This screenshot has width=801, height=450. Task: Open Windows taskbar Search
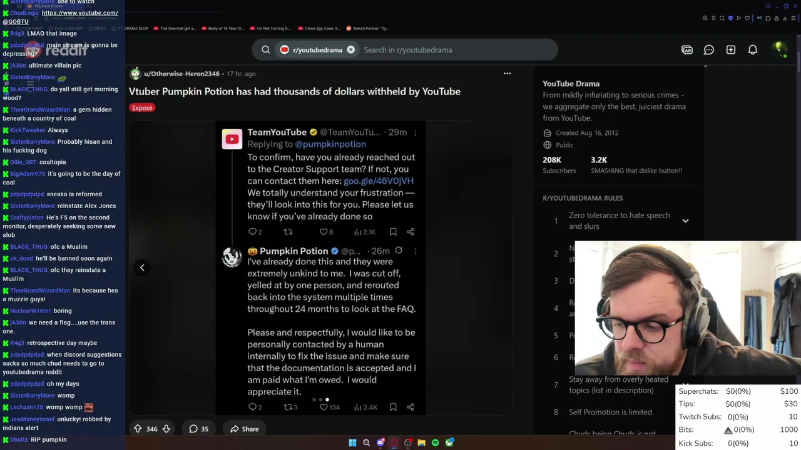pyautogui.click(x=367, y=442)
